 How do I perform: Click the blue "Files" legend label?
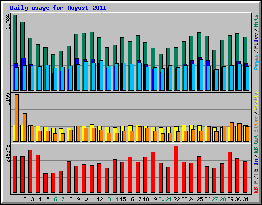(x=256, y=41)
